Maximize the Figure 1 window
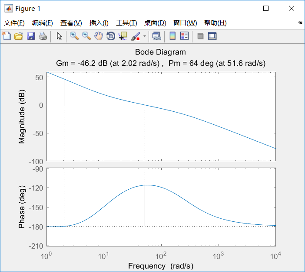305x272 pixels. click(266, 8)
